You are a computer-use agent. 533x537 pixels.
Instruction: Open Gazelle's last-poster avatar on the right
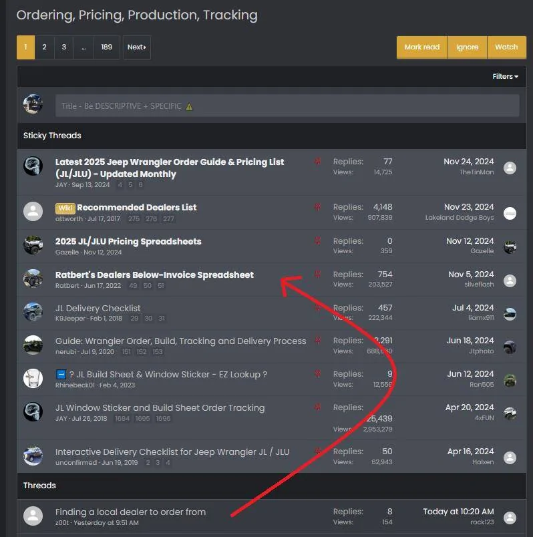[x=510, y=247]
